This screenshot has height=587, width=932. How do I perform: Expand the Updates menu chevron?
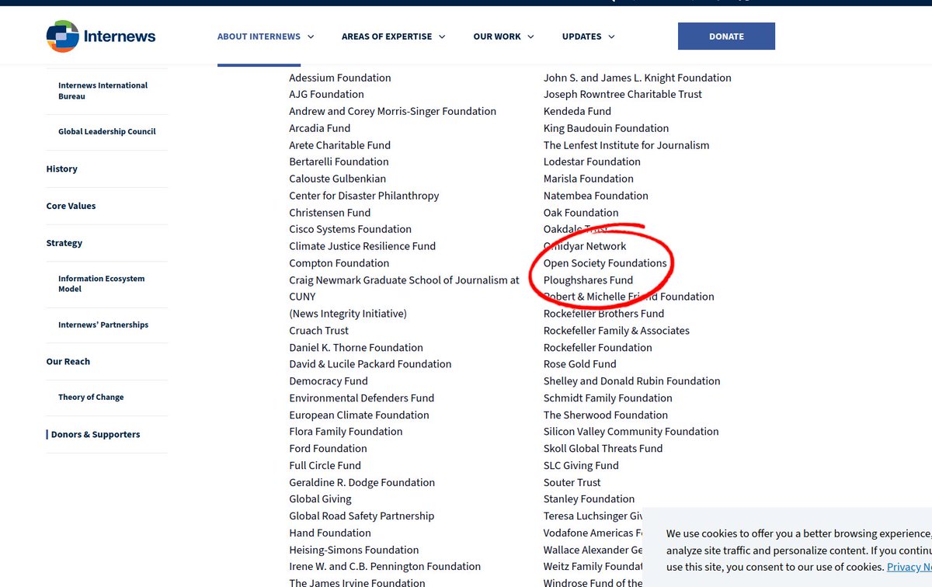tap(611, 36)
